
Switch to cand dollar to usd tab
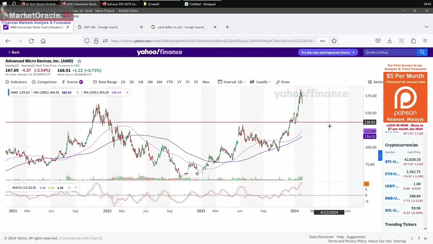coord(181,27)
